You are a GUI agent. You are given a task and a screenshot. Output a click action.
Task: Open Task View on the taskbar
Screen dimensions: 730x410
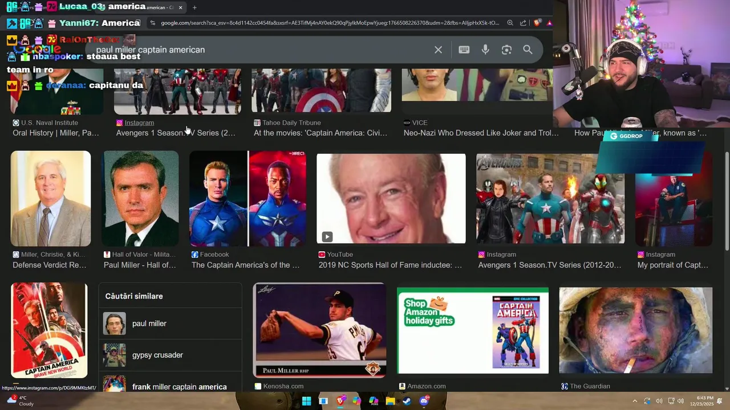click(x=323, y=401)
